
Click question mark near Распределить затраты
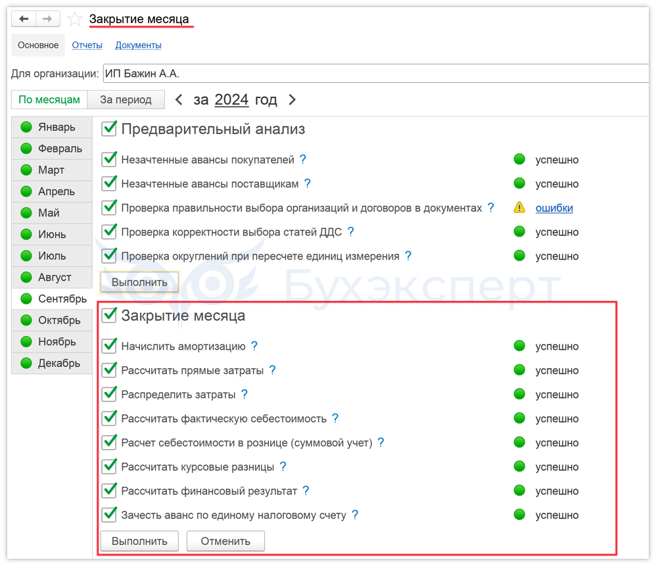click(245, 394)
